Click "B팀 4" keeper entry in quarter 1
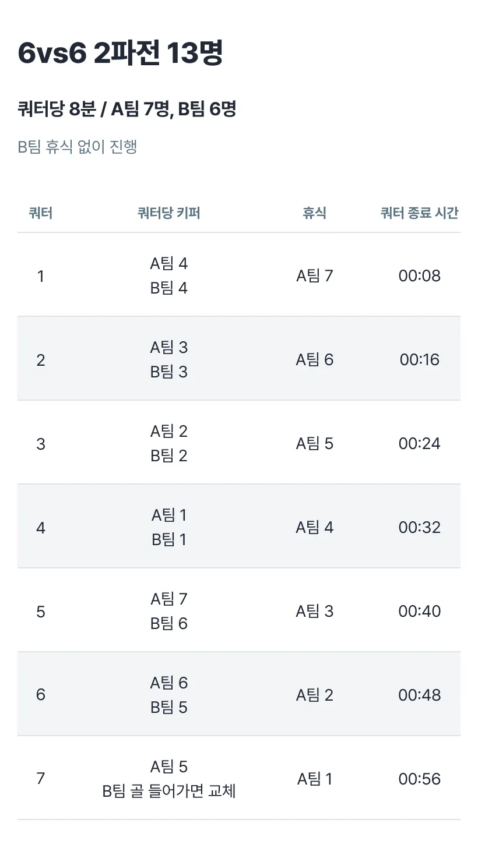Screen dimensions: 478x855 click(x=169, y=288)
